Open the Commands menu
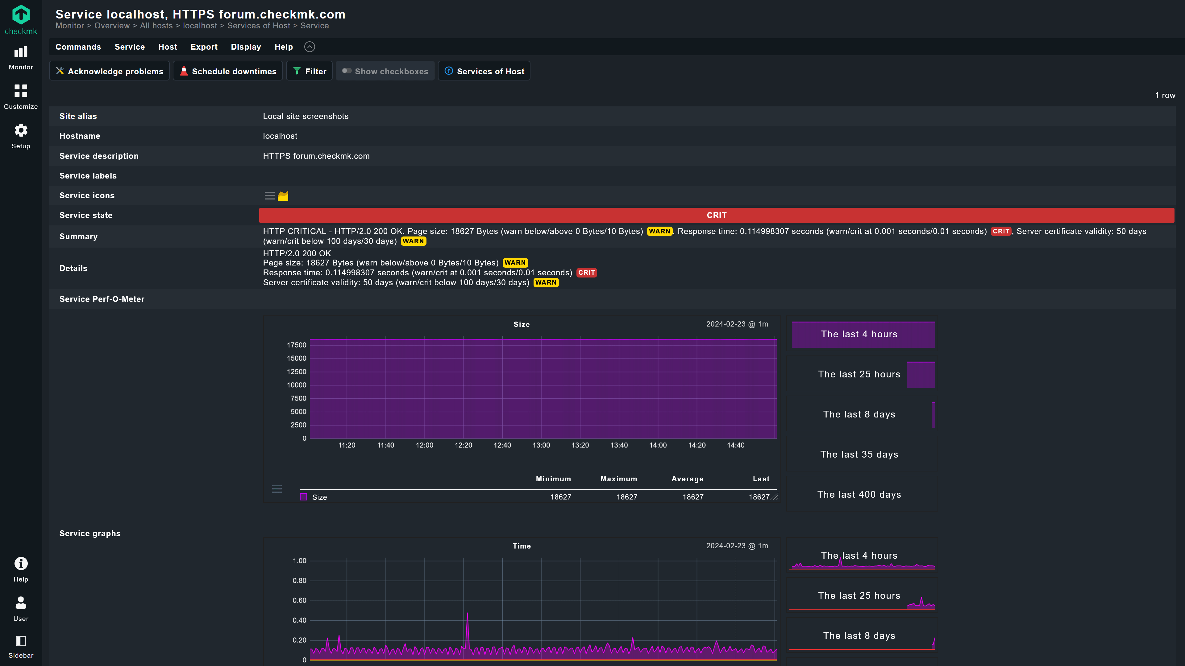Viewport: 1185px width, 666px height. (x=78, y=47)
